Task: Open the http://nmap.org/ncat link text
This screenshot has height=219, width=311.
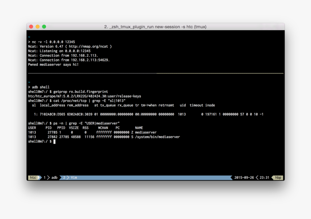Action: tap(89, 47)
